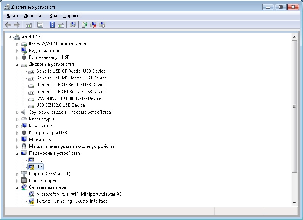The height and width of the screenshot is (220, 303).
Task: Select USB DISK 2.0 USB Device
Action: pos(61,105)
